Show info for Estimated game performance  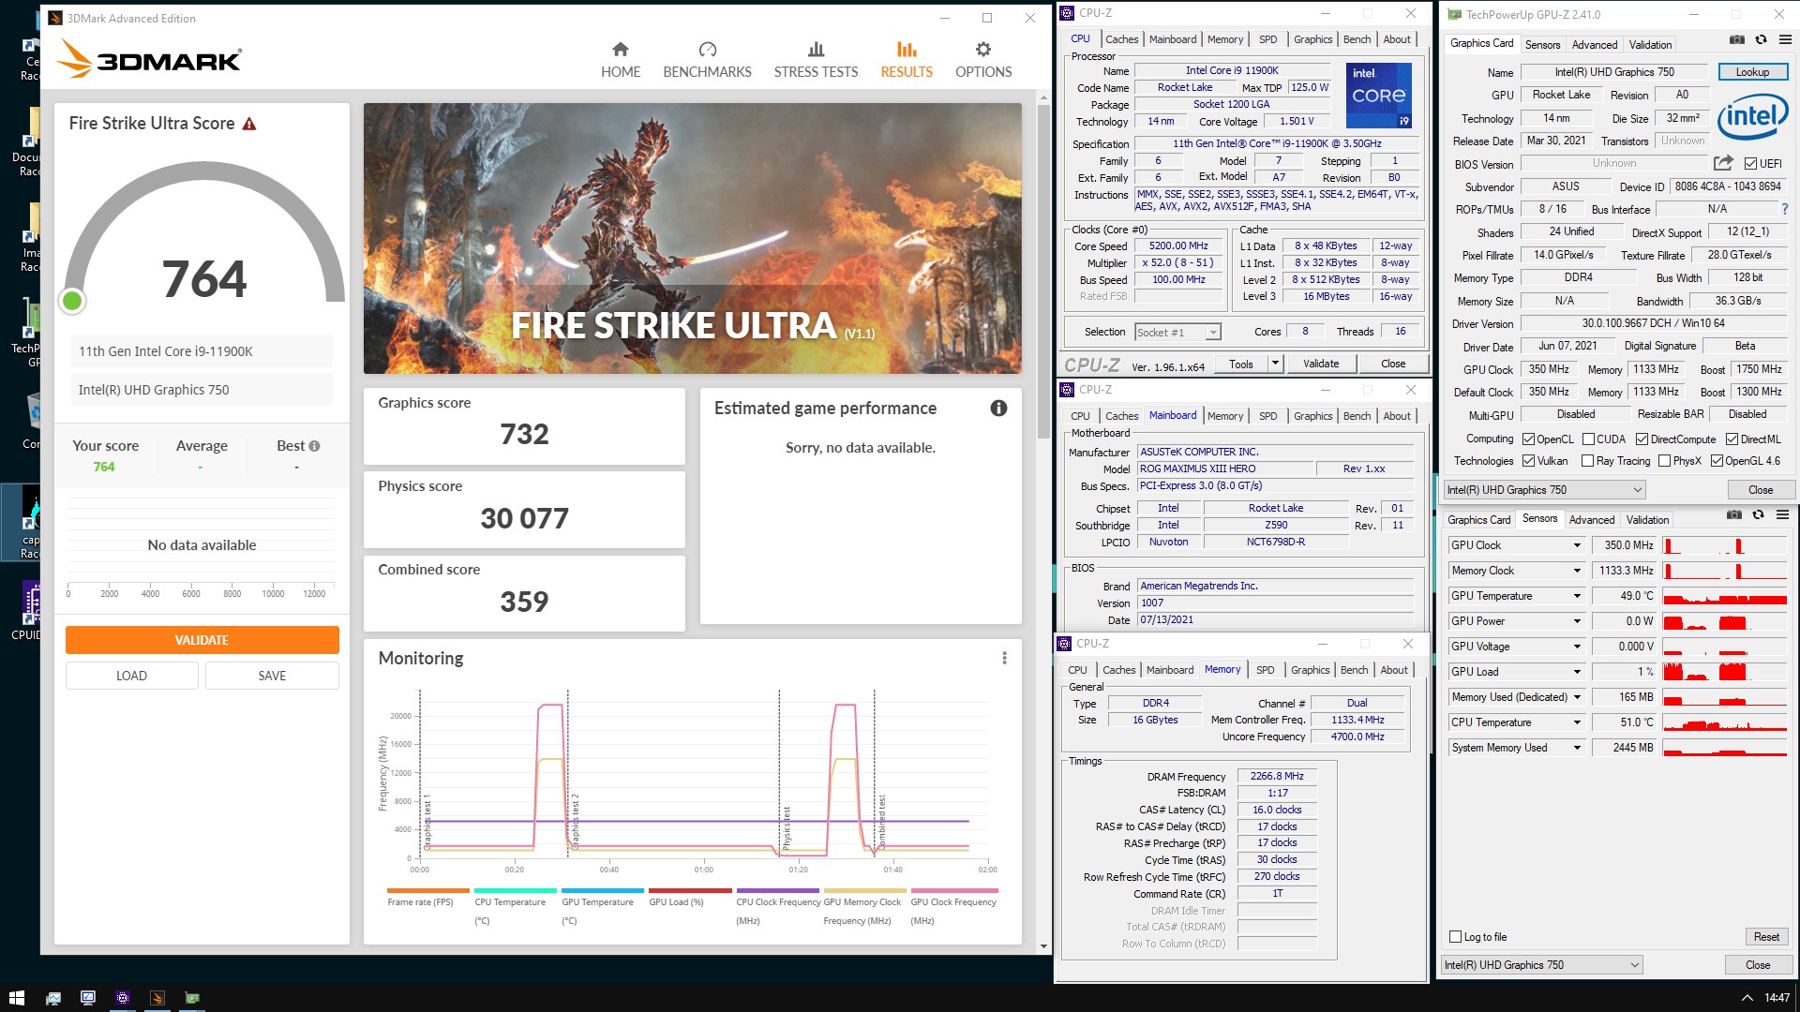click(998, 408)
